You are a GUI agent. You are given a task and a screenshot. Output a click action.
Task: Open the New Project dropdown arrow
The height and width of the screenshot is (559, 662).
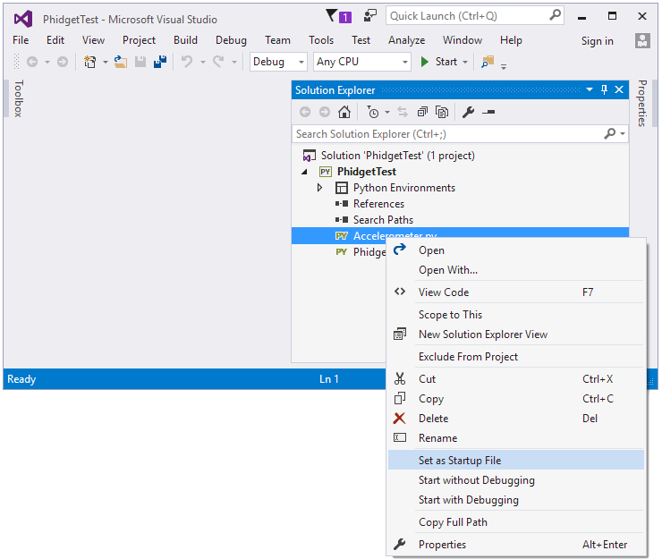coord(106,63)
